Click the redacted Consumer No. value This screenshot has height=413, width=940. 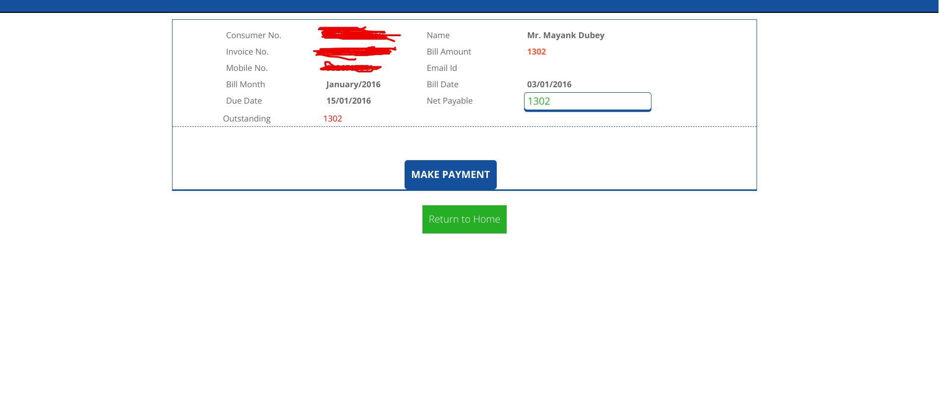(x=358, y=34)
